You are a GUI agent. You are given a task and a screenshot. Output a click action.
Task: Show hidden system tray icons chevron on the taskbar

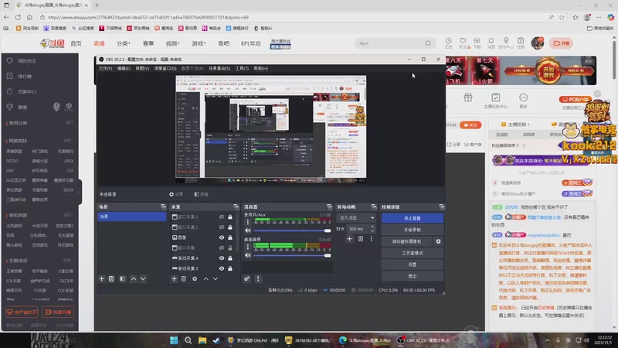point(548,340)
